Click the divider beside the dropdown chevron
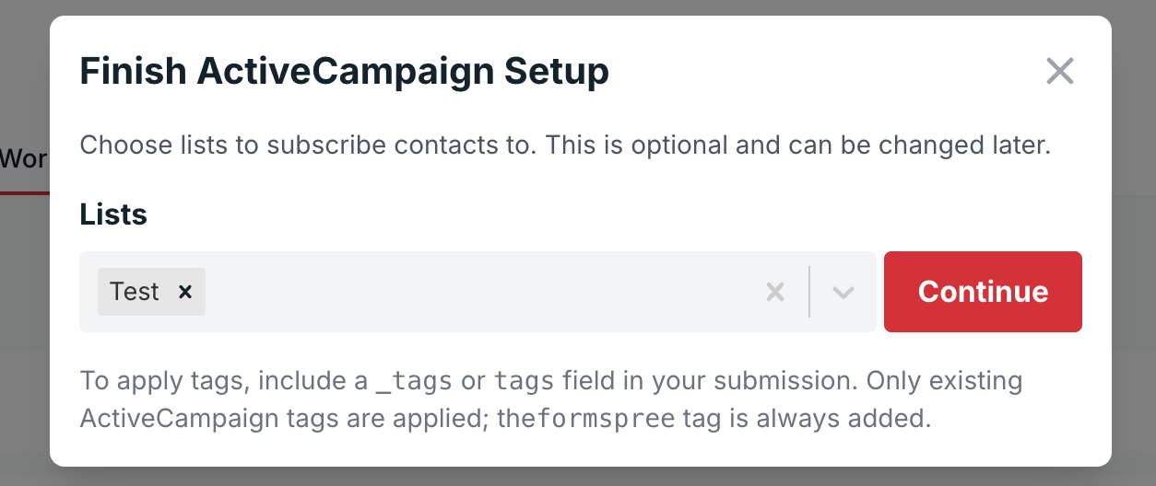The height and width of the screenshot is (486, 1156). [x=809, y=292]
